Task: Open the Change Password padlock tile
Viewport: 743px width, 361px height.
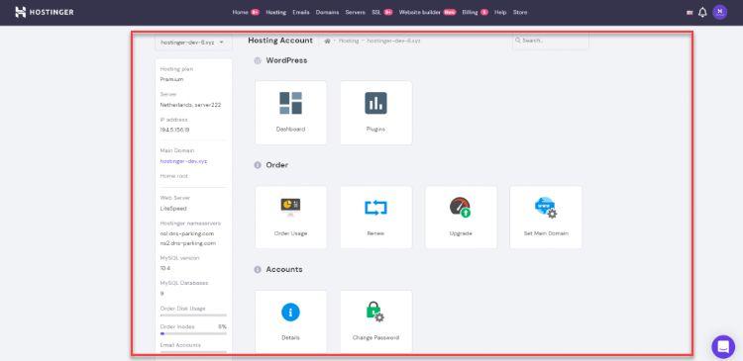Action: coord(375,321)
